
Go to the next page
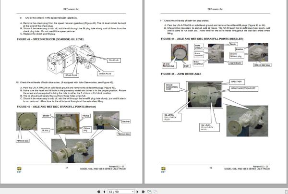[x=137, y=192]
